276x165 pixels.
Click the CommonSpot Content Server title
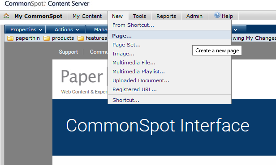pos(47,4)
